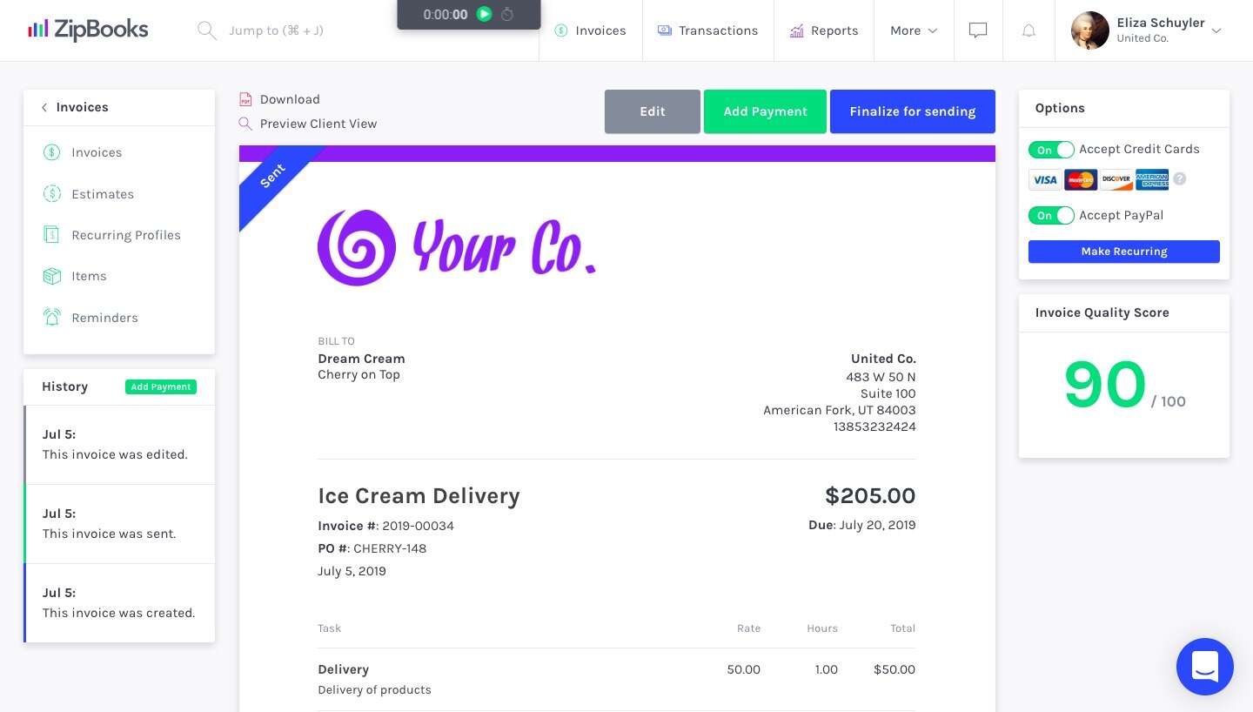Screen dimensions: 1253x712
Task: Click the stopwatch icon in timer widget
Action: pos(507,14)
